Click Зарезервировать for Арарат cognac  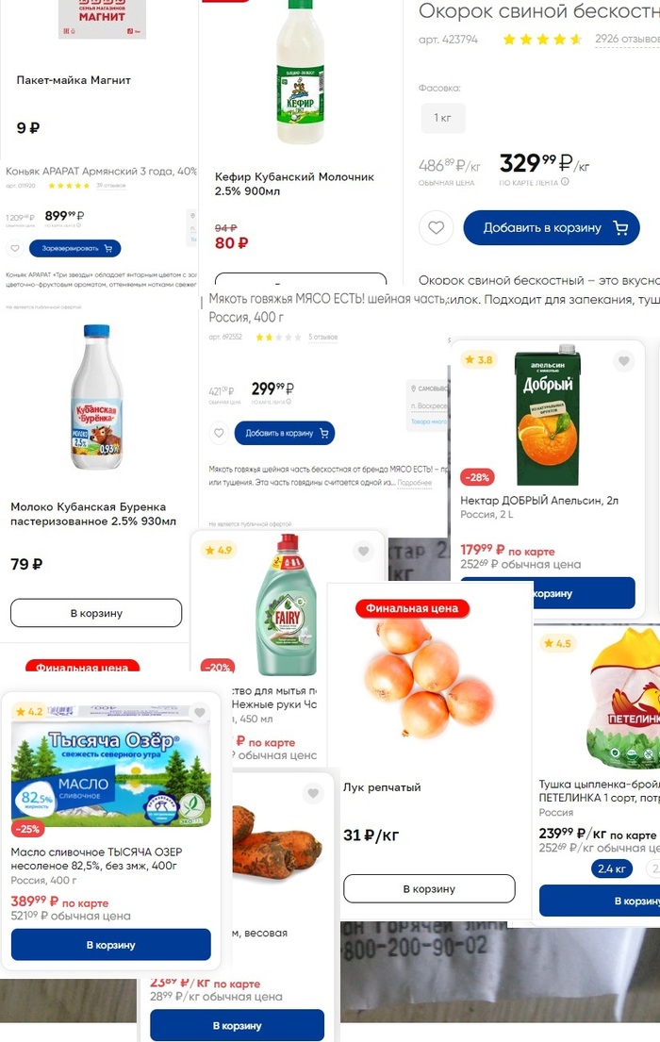click(75, 249)
